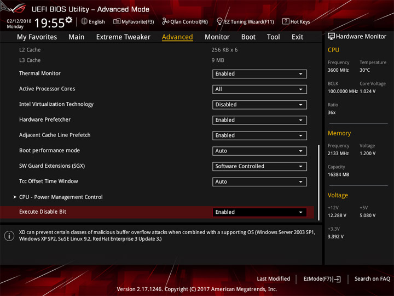Click the 30°C CPU temperature value

[x=364, y=70]
